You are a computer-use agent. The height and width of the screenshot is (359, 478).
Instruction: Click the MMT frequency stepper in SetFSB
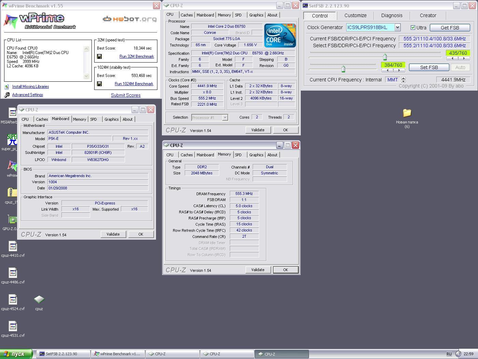(x=403, y=80)
